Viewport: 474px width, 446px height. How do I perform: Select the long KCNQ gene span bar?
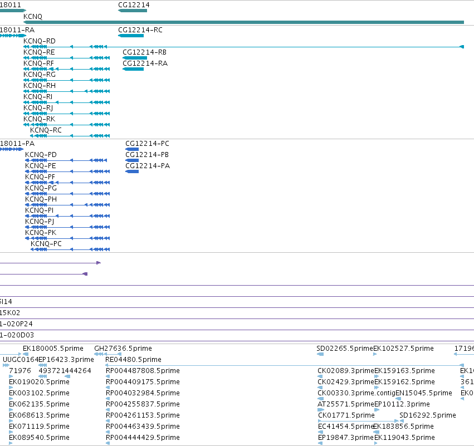(x=243, y=22)
